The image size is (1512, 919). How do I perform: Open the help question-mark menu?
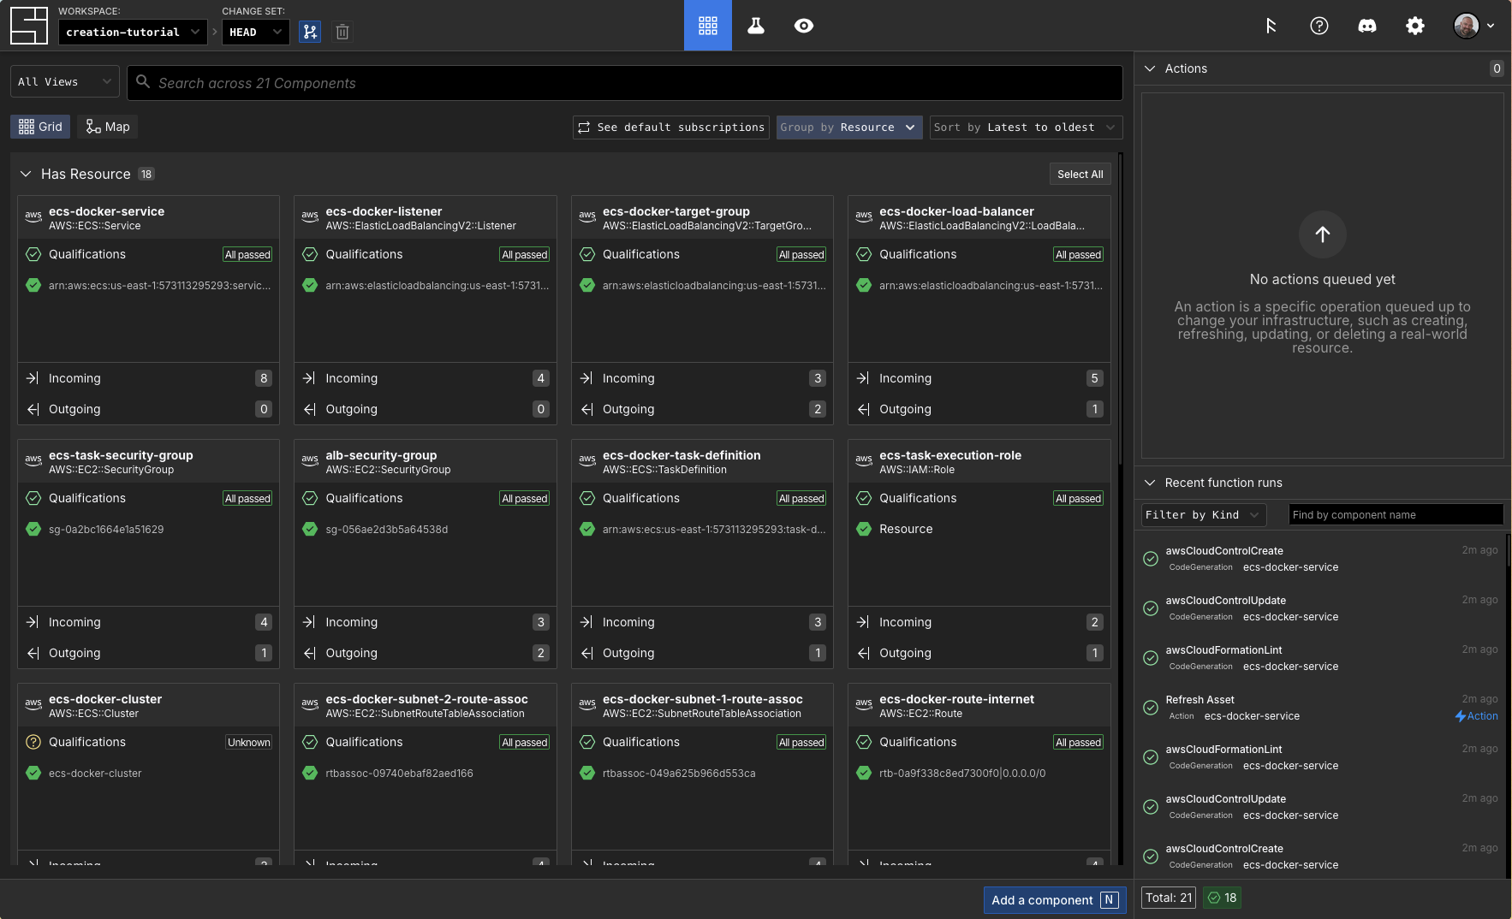coord(1319,26)
